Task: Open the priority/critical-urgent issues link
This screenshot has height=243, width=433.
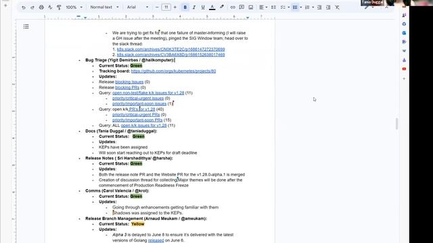Action: 138,99
